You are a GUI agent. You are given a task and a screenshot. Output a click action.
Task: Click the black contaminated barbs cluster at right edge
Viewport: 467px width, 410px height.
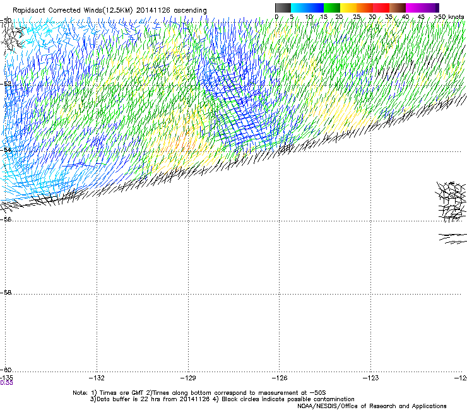point(451,202)
